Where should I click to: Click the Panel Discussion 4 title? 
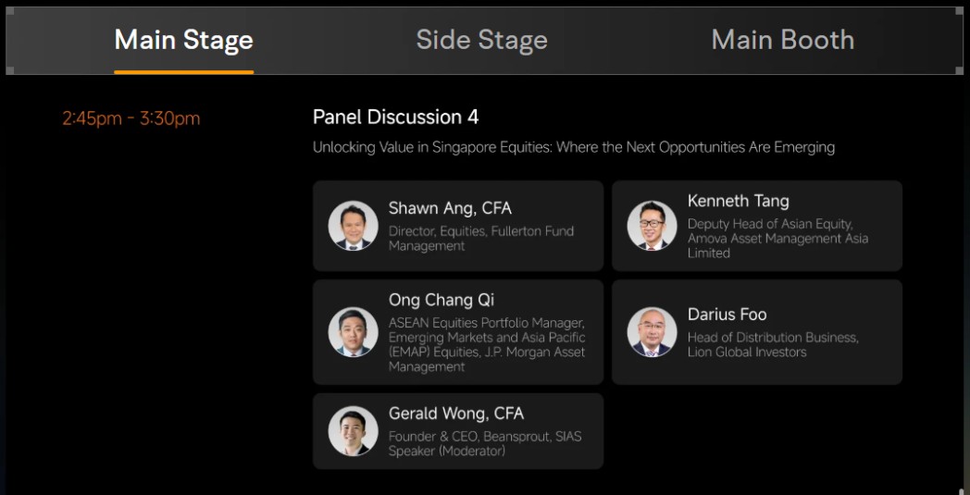(x=395, y=117)
